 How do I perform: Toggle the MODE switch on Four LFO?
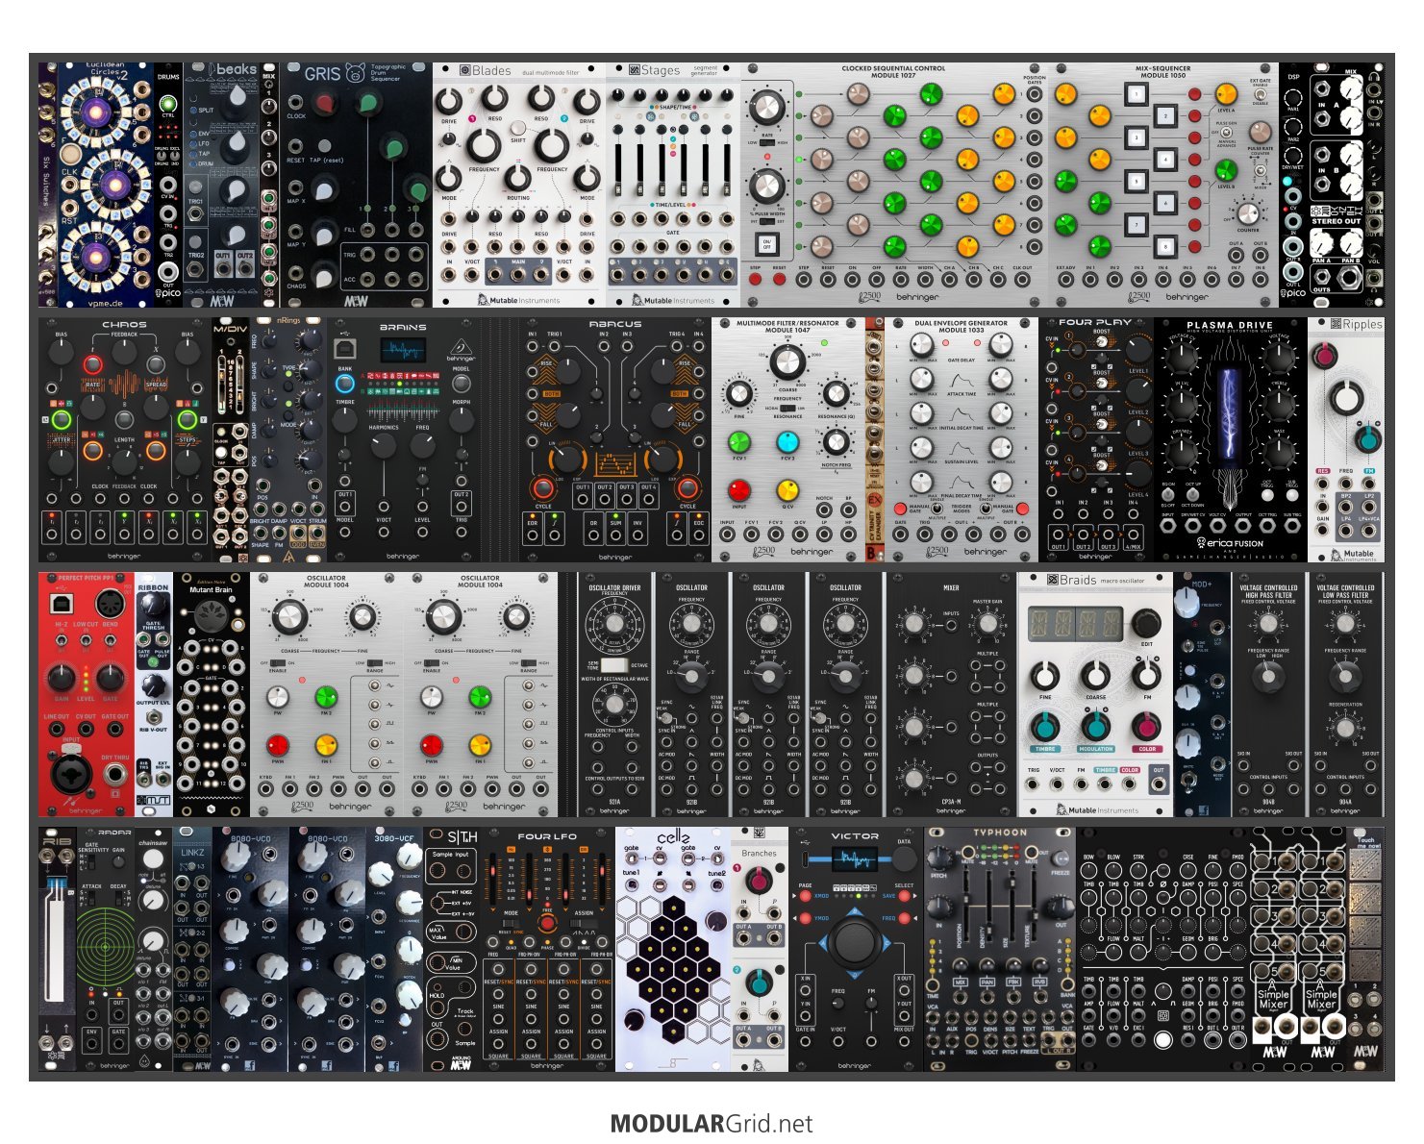(x=510, y=923)
